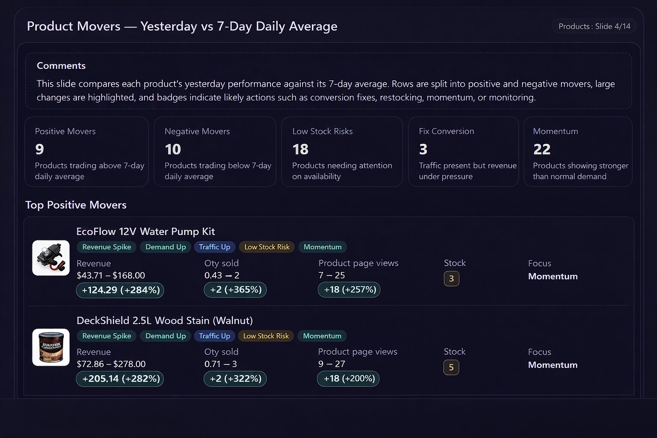
Task: Click the $43.71 – $168.00 revenue value
Action: point(111,275)
